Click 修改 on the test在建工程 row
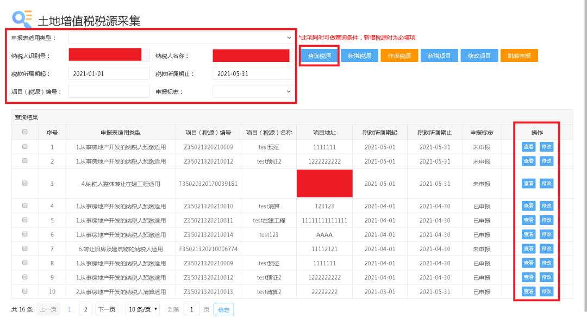The height and width of the screenshot is (318, 587). pyautogui.click(x=546, y=220)
